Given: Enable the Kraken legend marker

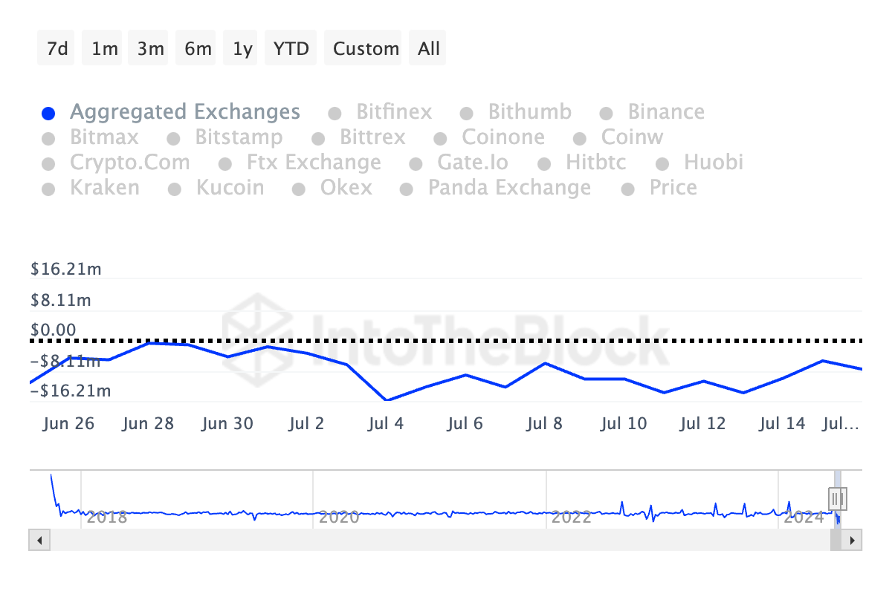Looking at the screenshot, I should point(48,189).
